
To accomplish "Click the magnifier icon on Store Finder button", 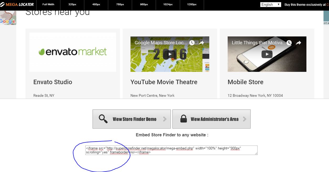I will click(x=103, y=119).
